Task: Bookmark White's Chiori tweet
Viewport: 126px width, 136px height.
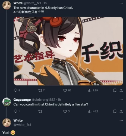Action: click(115, 90)
